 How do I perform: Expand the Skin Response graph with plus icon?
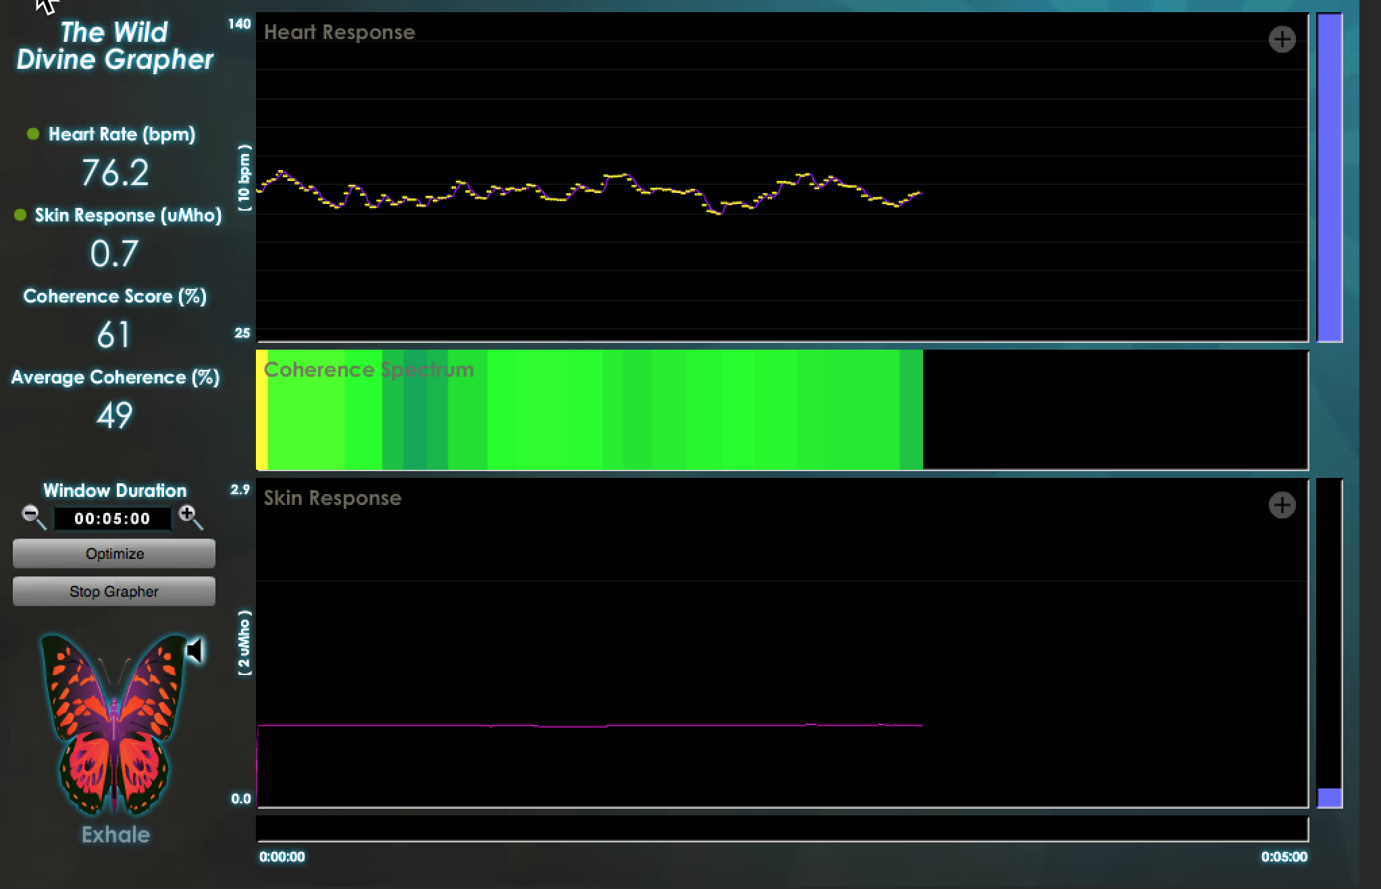click(1281, 505)
